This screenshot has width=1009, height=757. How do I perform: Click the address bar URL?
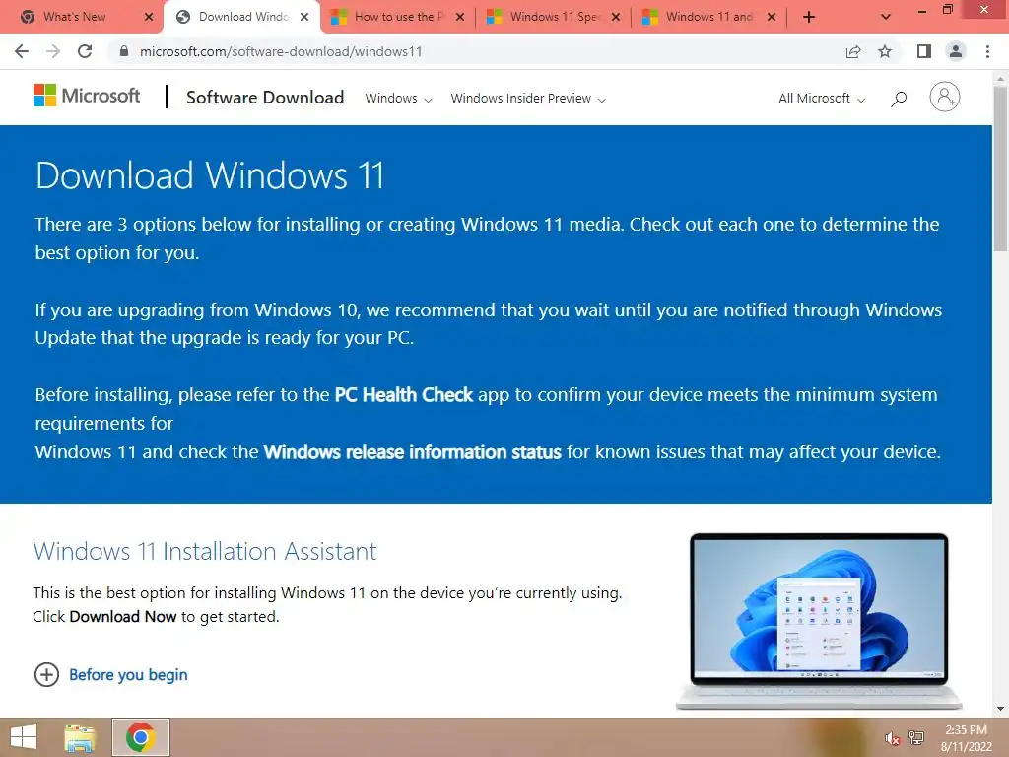coord(281,51)
